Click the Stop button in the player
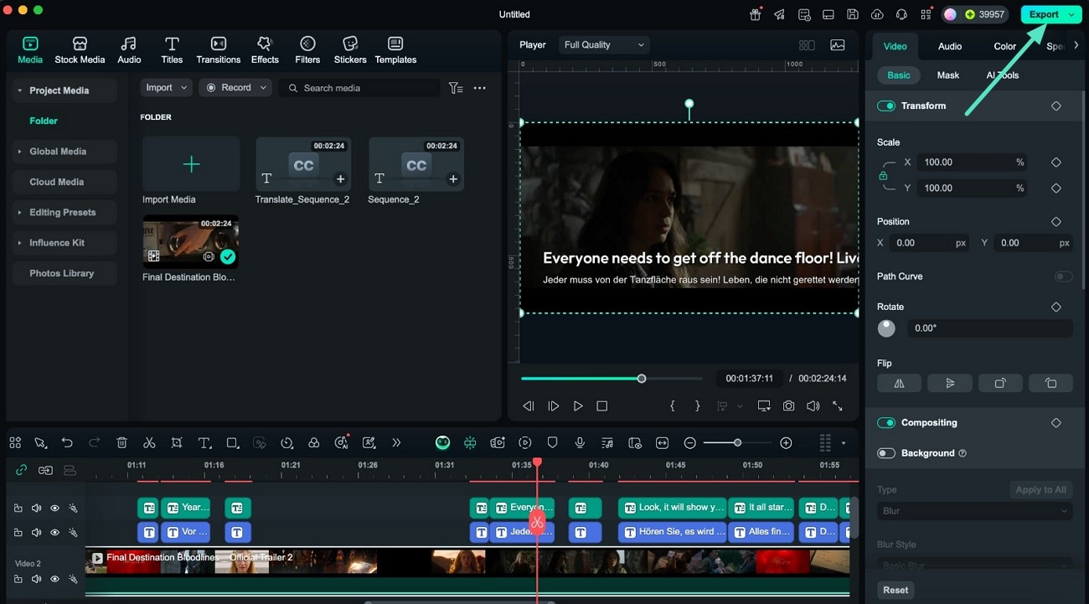Image resolution: width=1089 pixels, height=604 pixels. coord(601,405)
